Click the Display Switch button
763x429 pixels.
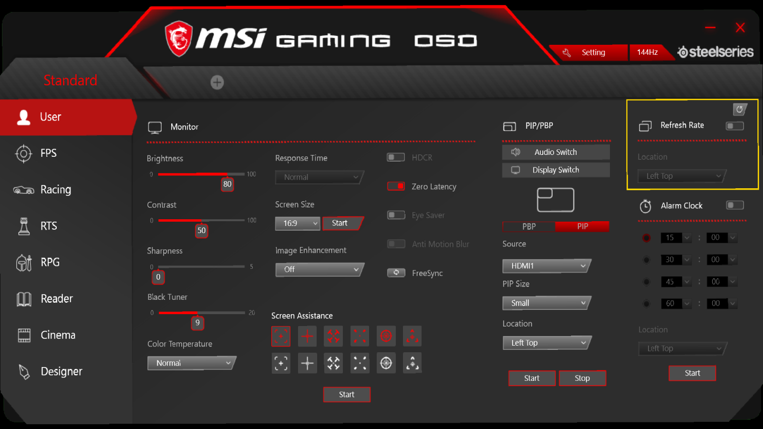pos(556,170)
